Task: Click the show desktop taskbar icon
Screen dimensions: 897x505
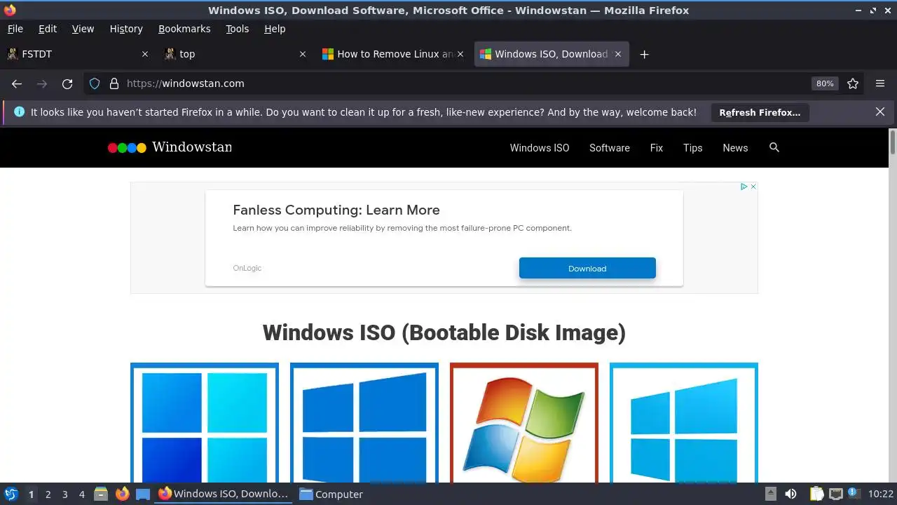Action: pos(143,494)
